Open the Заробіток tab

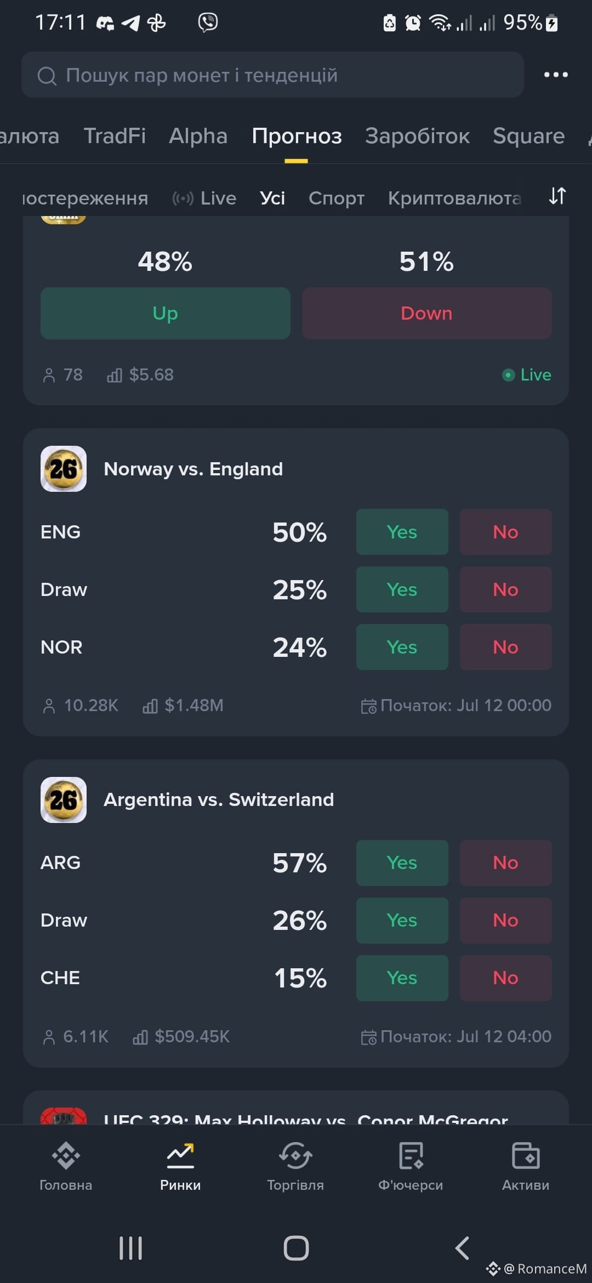coord(418,136)
